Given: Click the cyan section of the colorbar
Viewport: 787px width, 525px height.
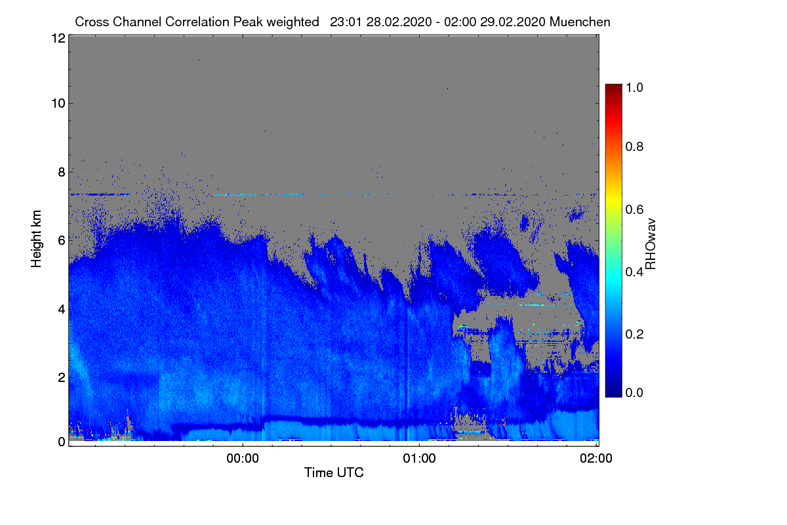Looking at the screenshot, I should tap(613, 279).
